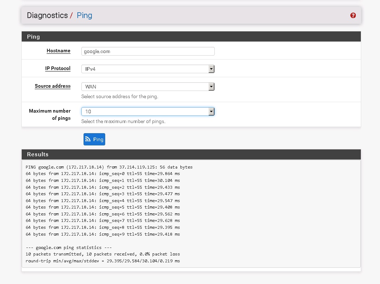Follow the Ping breadcrumb link
Screen dimensions: 380x284
tap(84, 16)
